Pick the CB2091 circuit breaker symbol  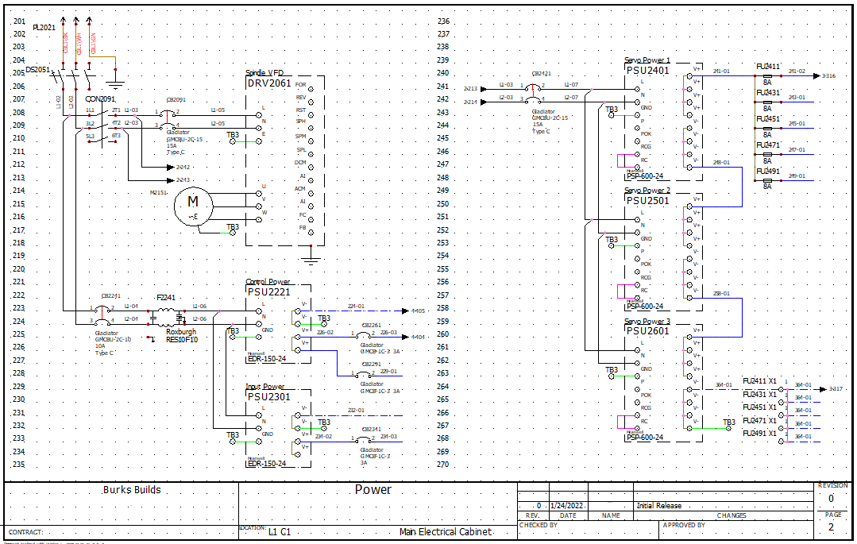168,119
